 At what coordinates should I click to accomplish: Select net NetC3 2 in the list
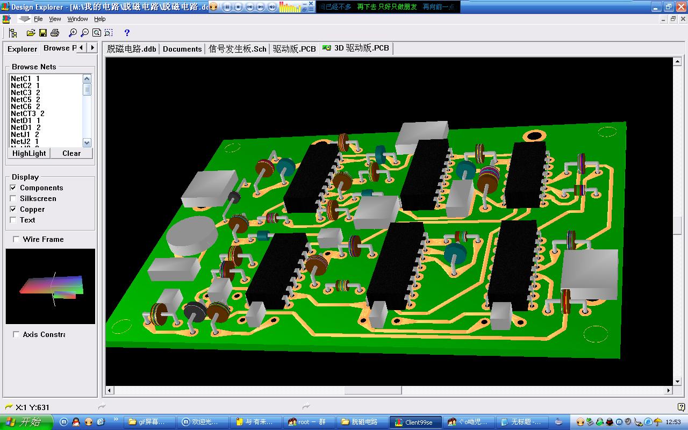point(25,92)
